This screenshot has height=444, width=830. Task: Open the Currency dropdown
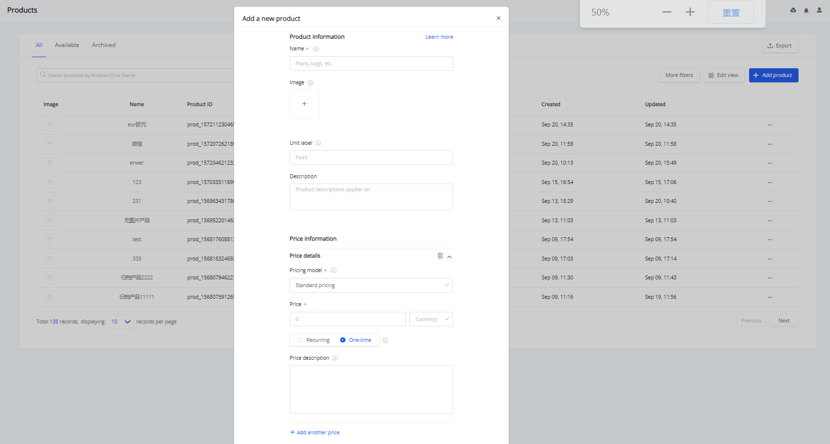[x=431, y=319]
